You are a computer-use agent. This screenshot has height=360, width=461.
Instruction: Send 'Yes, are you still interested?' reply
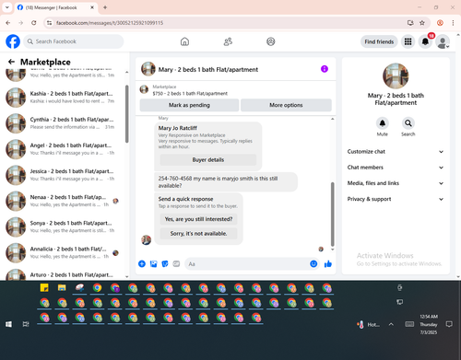(x=198, y=219)
